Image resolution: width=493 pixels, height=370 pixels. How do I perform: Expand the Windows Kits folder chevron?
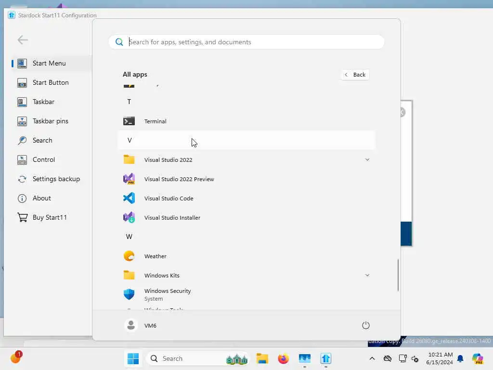[x=367, y=275]
